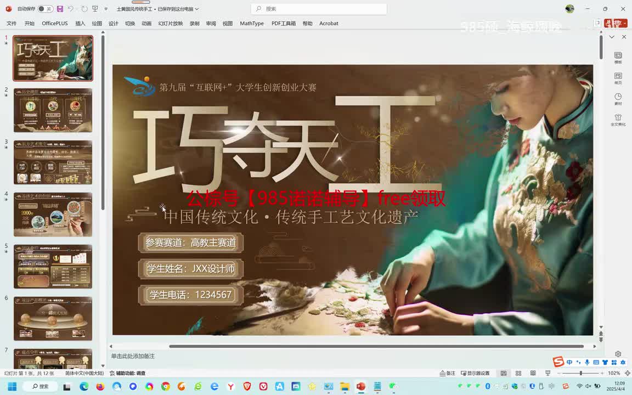Open the settings gear near bottom right sidebar
632x395 pixels.
(x=618, y=354)
